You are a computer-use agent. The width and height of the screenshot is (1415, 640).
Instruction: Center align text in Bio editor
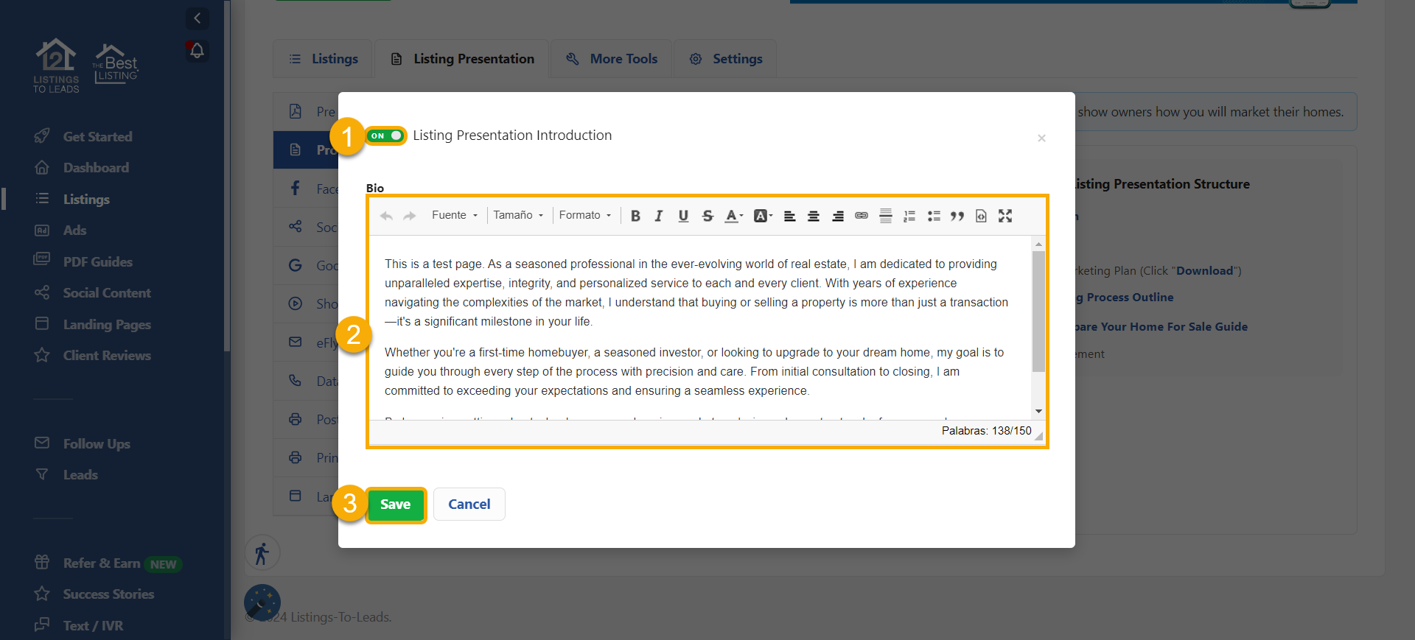[x=814, y=216]
